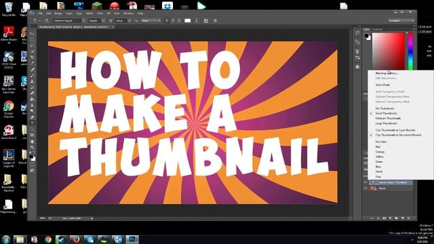
Task: Toggle Quick Mask mode
Action: click(x=32, y=165)
